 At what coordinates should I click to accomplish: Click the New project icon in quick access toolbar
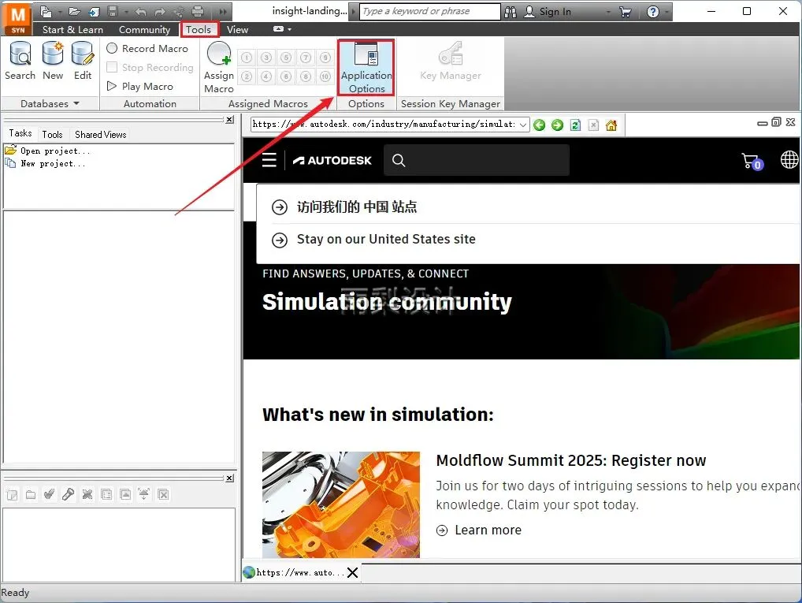click(46, 11)
